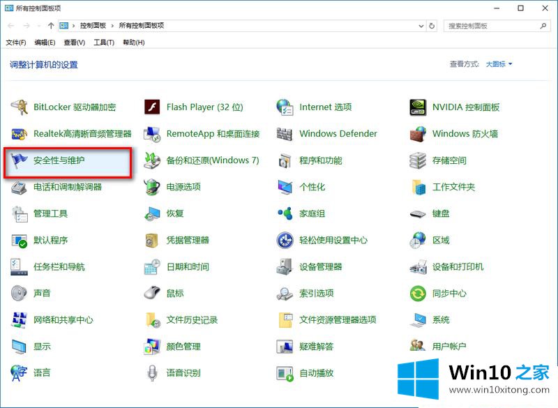Open 网络和共享中心 icon
This screenshot has height=408, width=558.
20,320
